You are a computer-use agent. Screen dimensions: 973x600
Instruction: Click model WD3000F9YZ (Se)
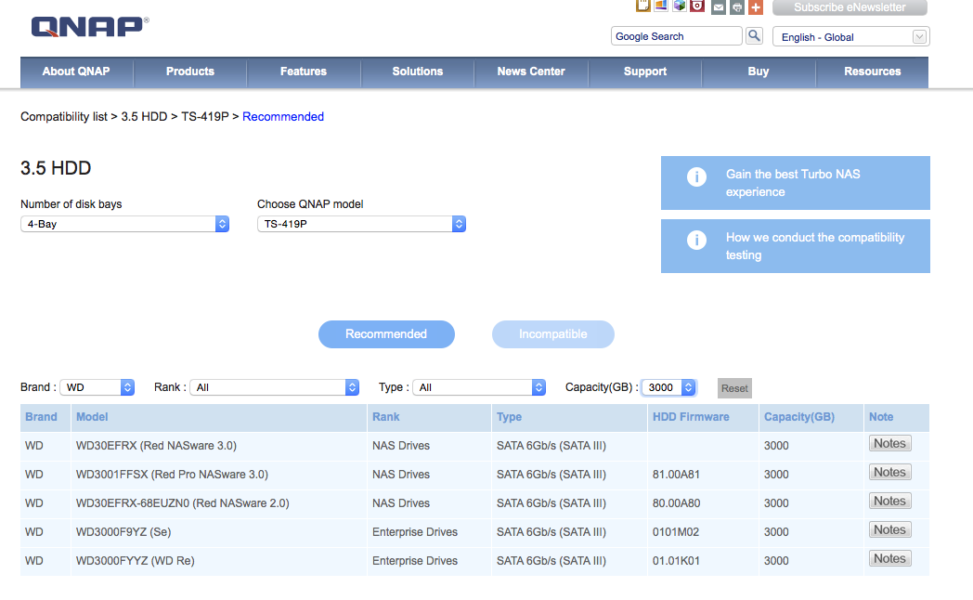tap(123, 532)
